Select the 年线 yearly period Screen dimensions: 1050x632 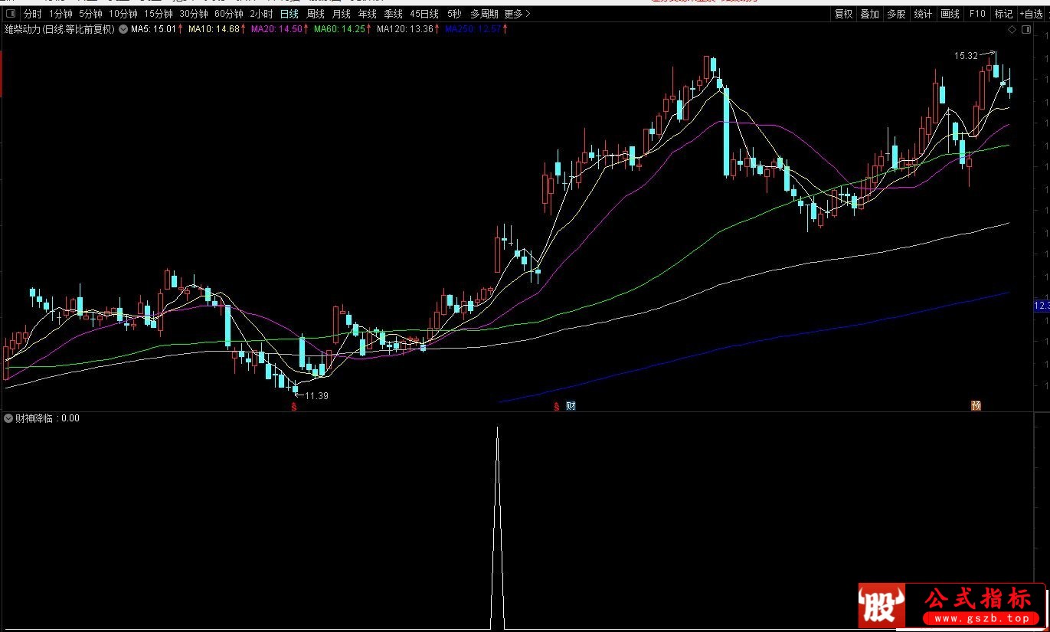click(367, 14)
